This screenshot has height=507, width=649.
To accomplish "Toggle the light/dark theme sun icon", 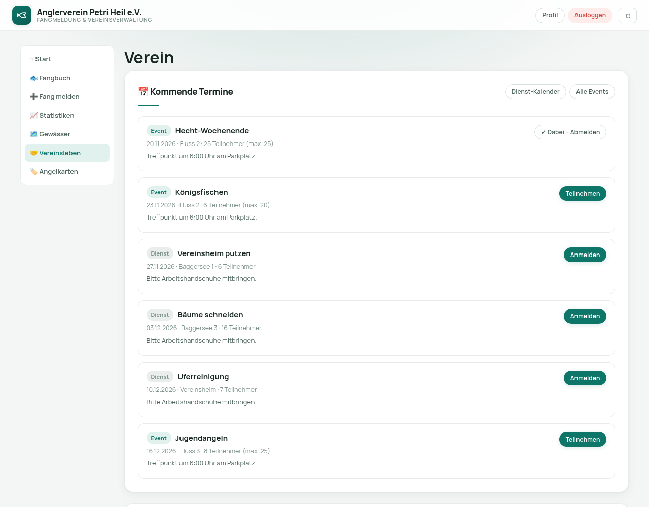I will 628,15.
